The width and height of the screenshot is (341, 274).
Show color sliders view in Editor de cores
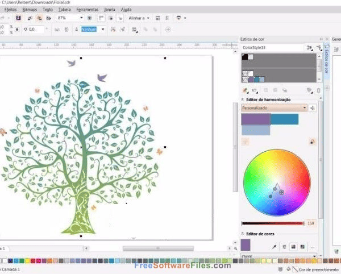coord(284,247)
